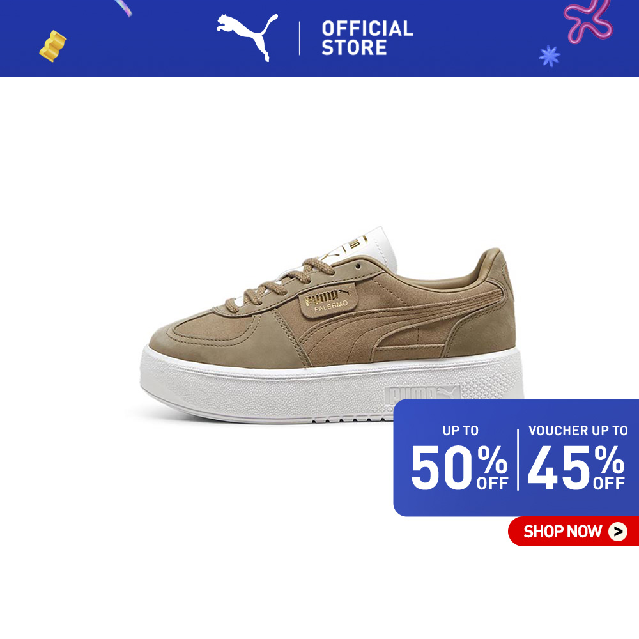Image resolution: width=639 pixels, height=639 pixels.
Task: Click the VOUCHER UP TO label
Action: pos(578,430)
